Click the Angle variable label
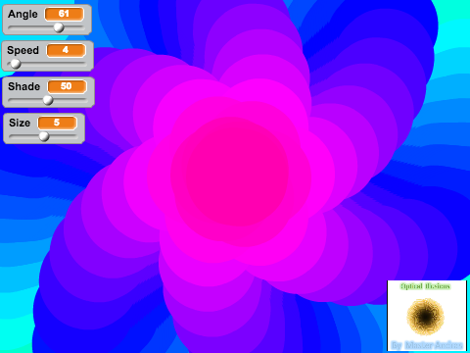 click(23, 14)
